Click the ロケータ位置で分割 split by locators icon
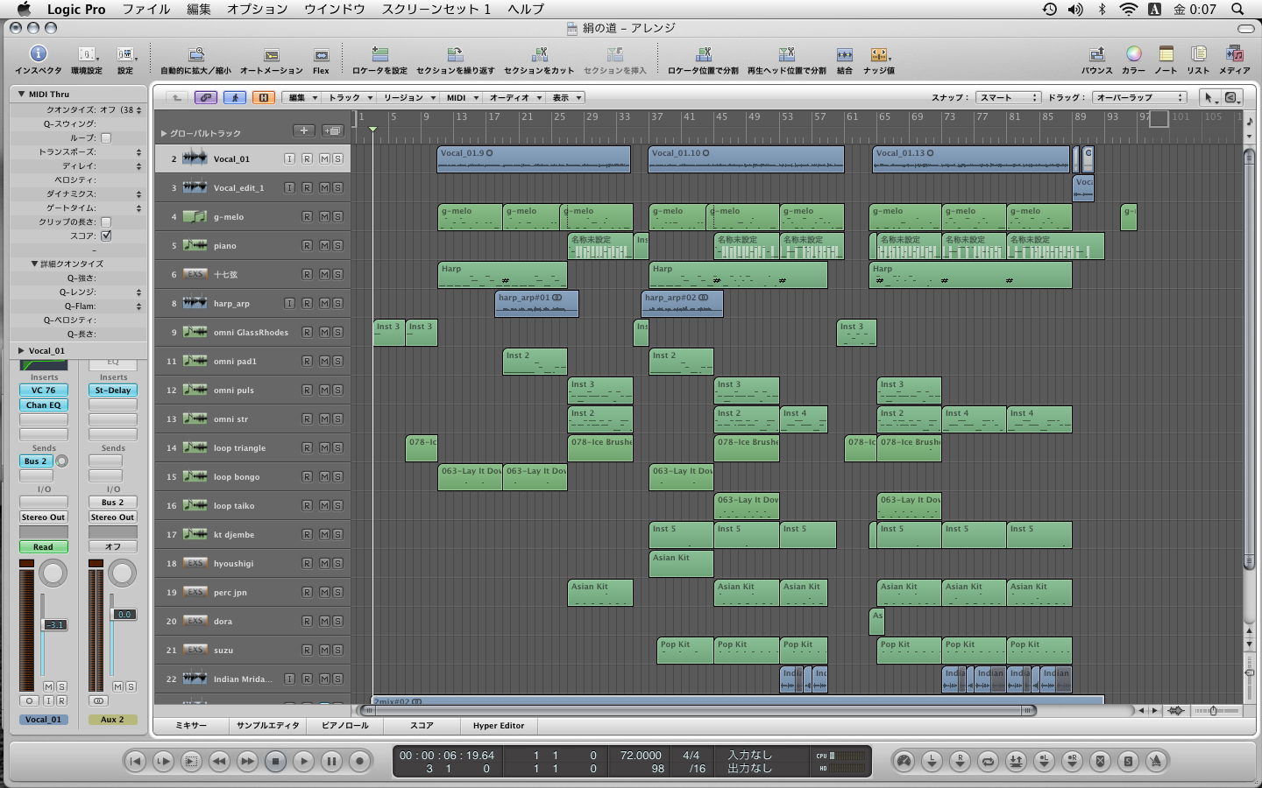This screenshot has height=788, width=1262. pos(703,55)
